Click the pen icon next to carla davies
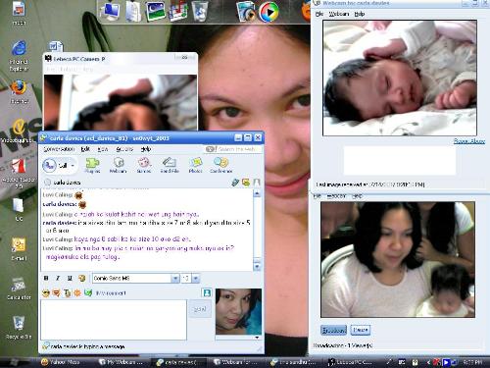 click(235, 183)
